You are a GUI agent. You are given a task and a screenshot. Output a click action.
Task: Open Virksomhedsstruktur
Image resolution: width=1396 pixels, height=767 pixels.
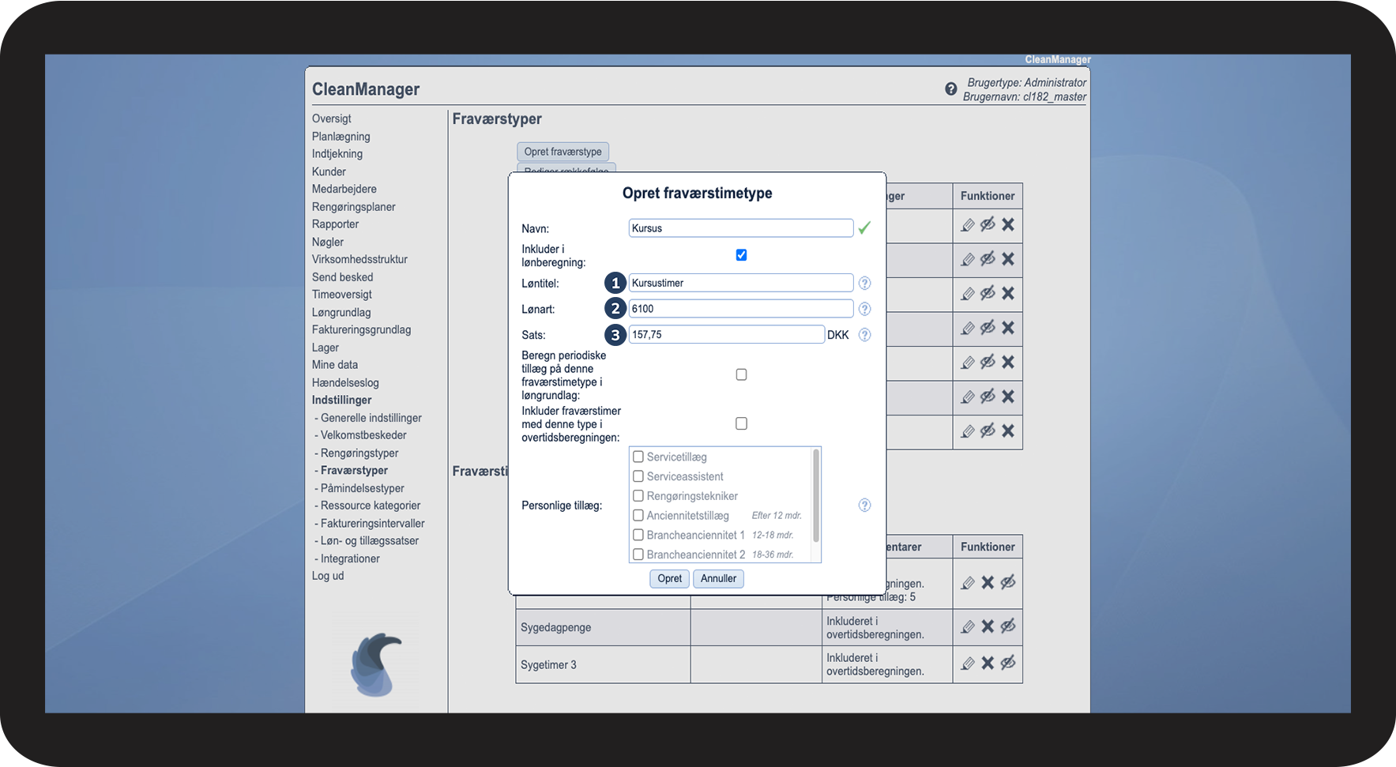[359, 259]
